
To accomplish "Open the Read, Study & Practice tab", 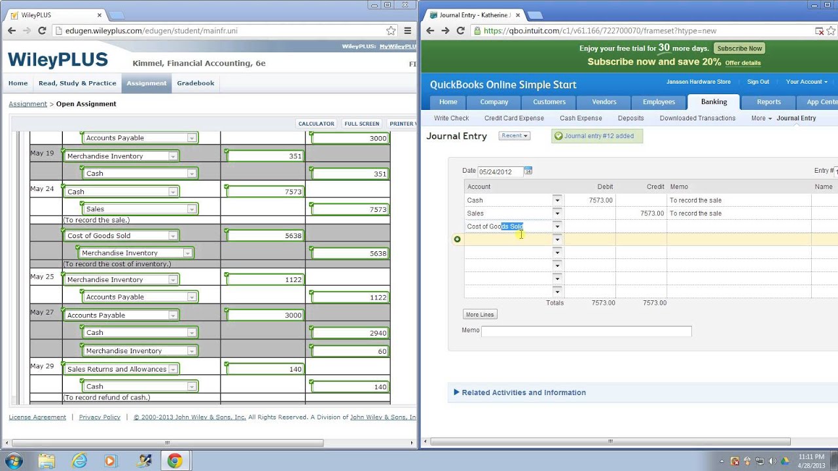I will coord(77,83).
